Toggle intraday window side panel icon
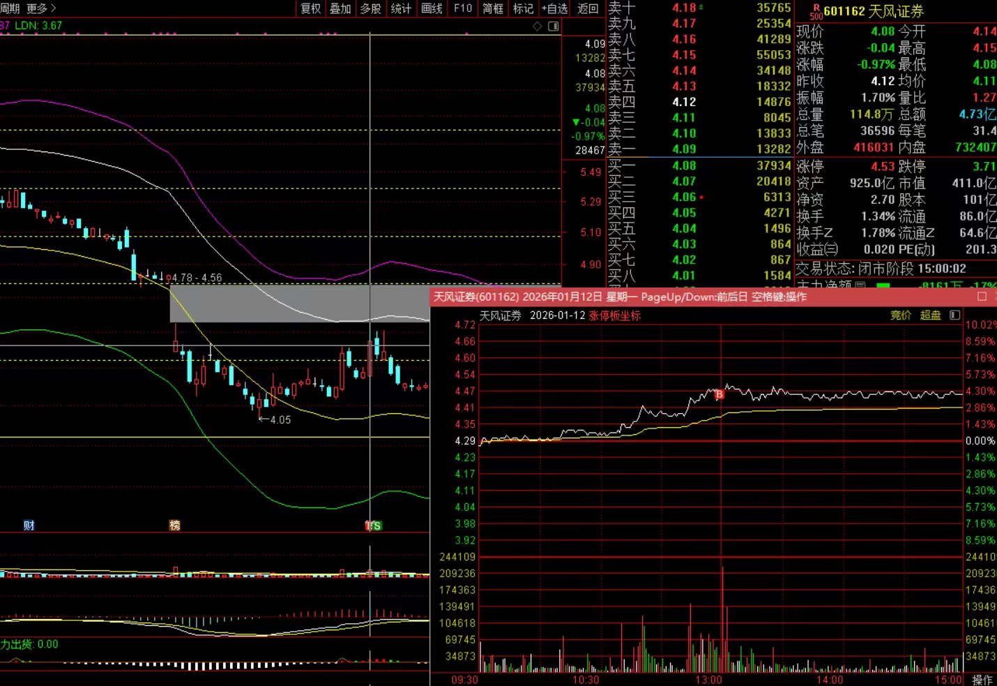Image resolution: width=997 pixels, height=686 pixels. click(955, 315)
